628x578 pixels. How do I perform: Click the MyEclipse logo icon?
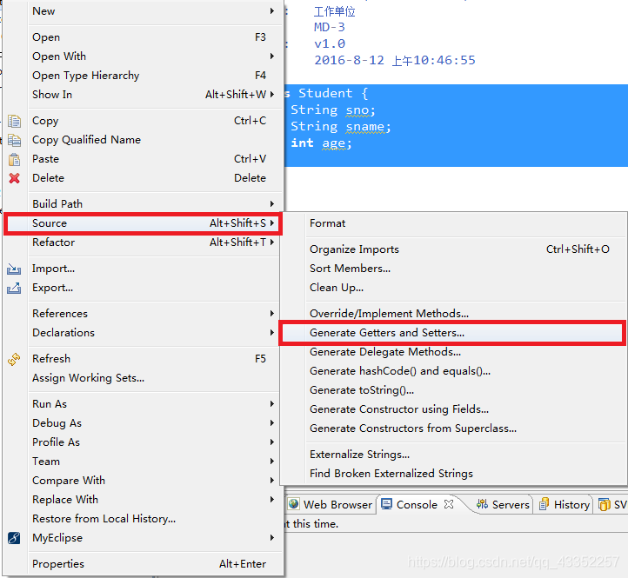[x=14, y=537]
